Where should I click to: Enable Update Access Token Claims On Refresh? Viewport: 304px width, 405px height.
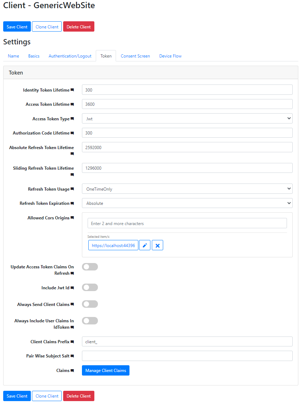(x=90, y=267)
